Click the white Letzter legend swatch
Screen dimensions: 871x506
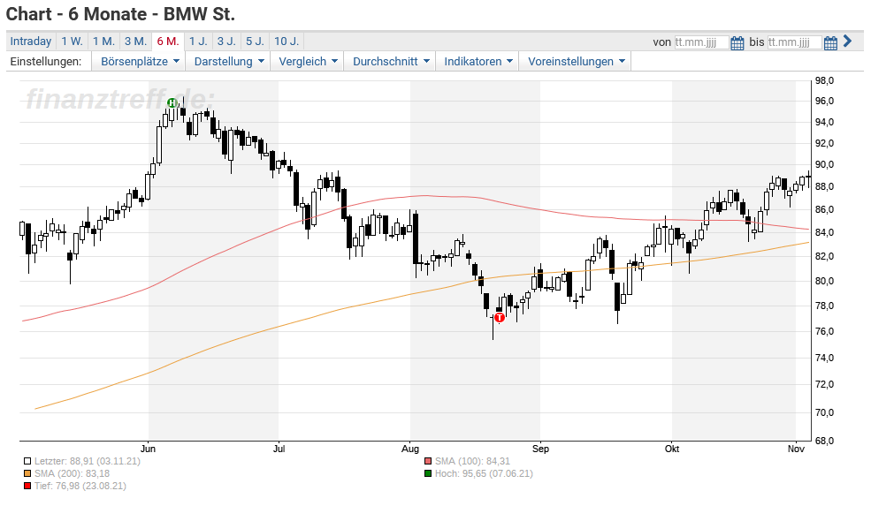click(27, 461)
